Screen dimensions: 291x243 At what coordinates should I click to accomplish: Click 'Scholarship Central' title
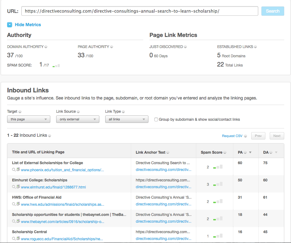click(x=29, y=232)
